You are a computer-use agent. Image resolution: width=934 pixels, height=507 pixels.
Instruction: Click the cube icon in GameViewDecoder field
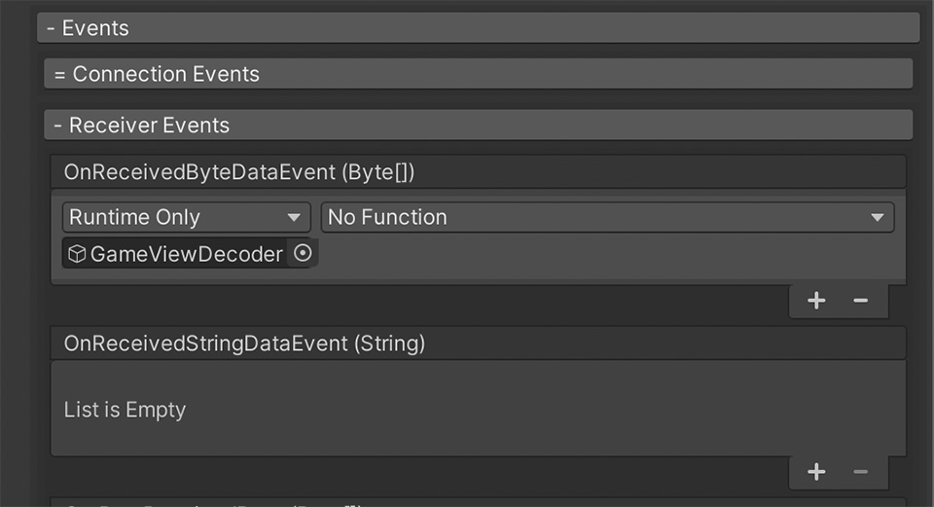[x=77, y=255]
